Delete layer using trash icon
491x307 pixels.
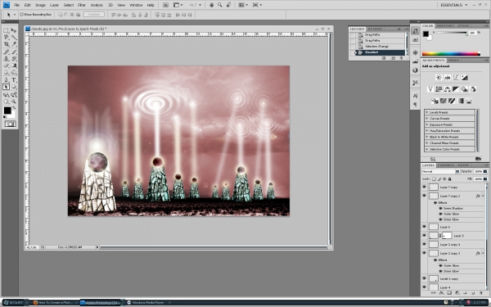pyautogui.click(x=481, y=293)
